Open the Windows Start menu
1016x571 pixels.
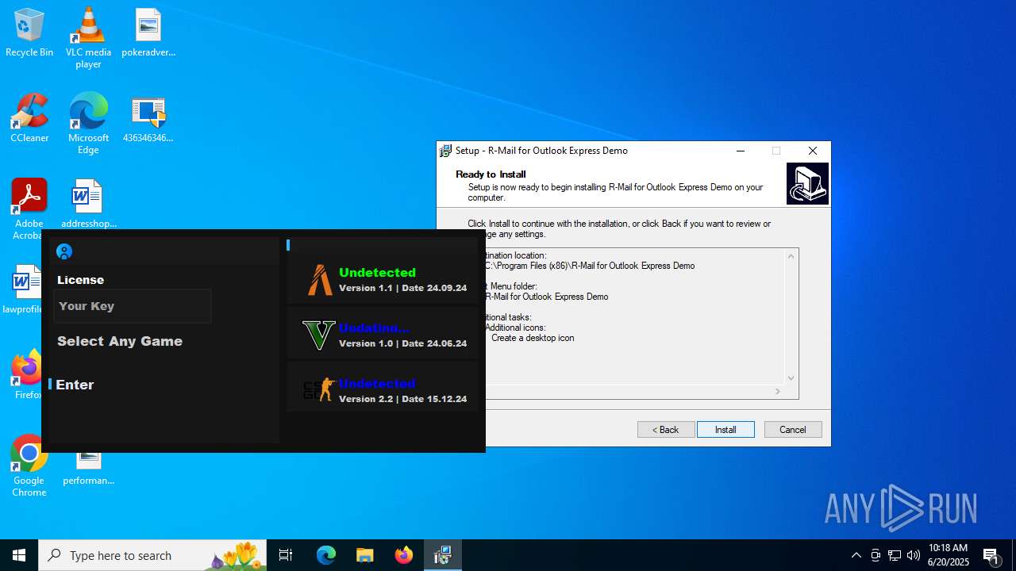click(x=19, y=555)
